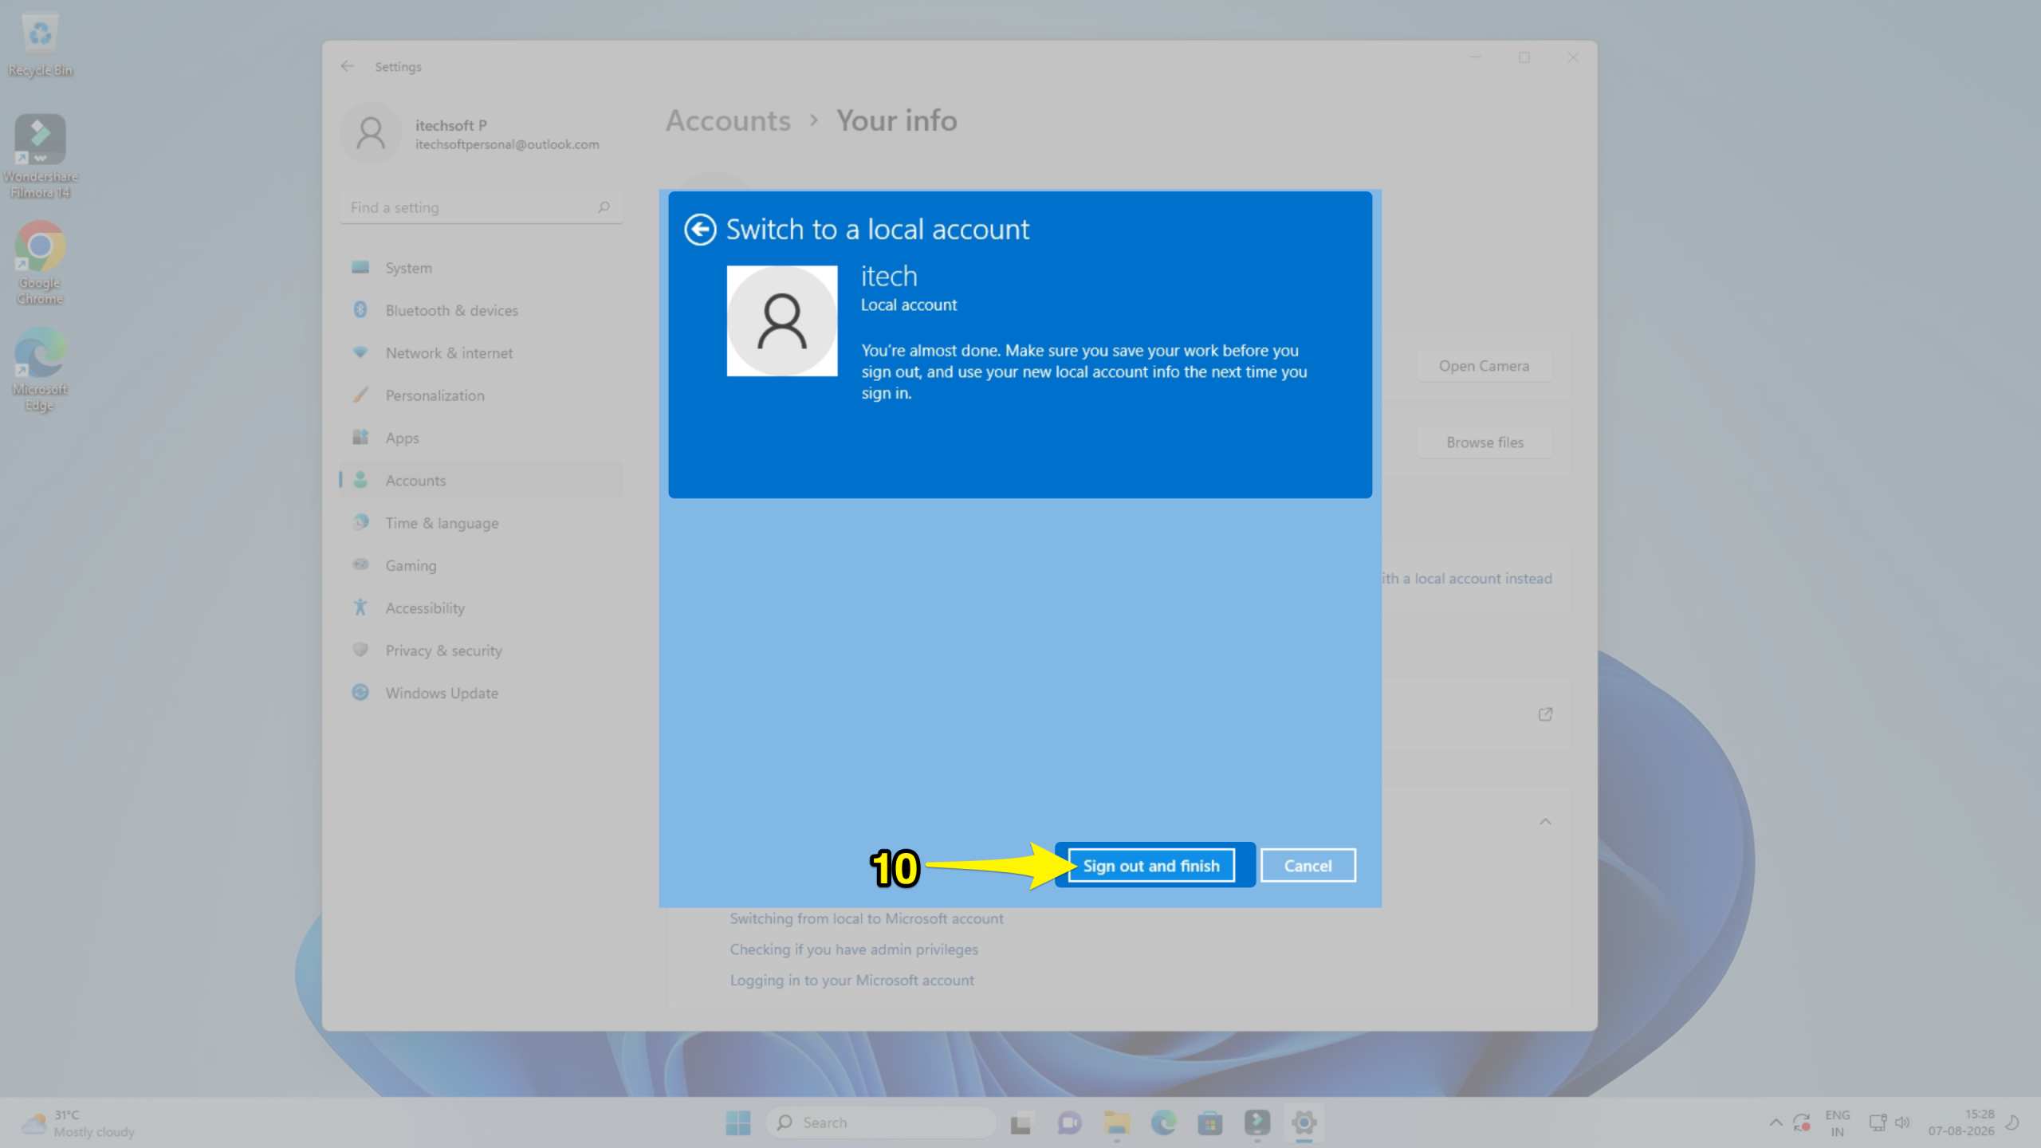2041x1148 pixels.
Task: Click the Sign out and finish button
Action: click(1151, 866)
